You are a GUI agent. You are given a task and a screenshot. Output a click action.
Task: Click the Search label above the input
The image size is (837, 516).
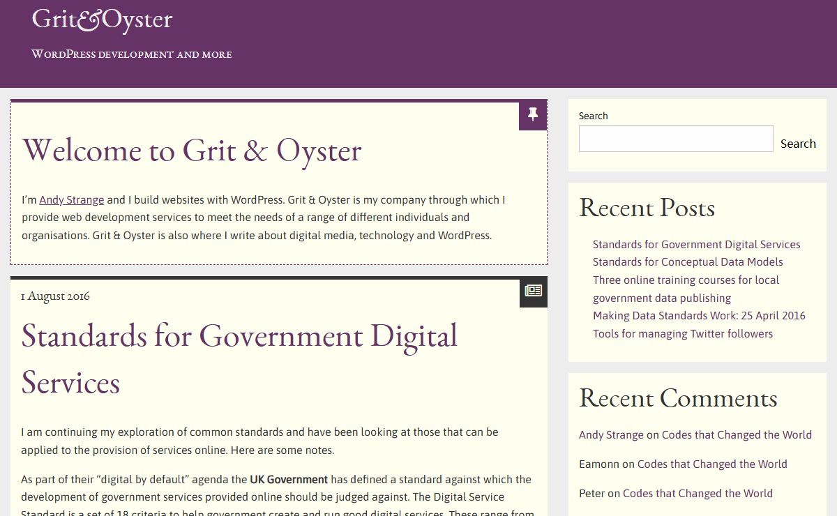click(x=593, y=116)
